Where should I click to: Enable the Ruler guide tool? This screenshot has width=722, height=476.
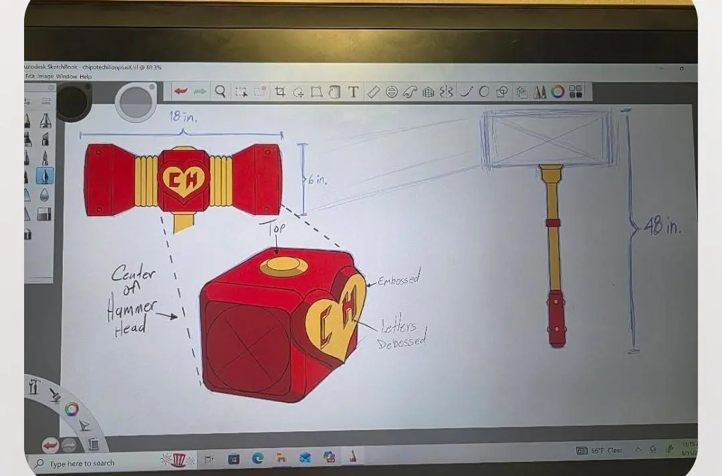tap(373, 92)
